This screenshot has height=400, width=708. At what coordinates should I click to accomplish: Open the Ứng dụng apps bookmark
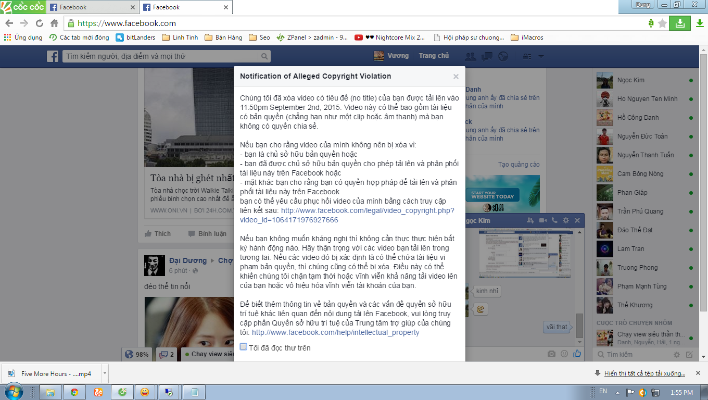[x=23, y=37]
